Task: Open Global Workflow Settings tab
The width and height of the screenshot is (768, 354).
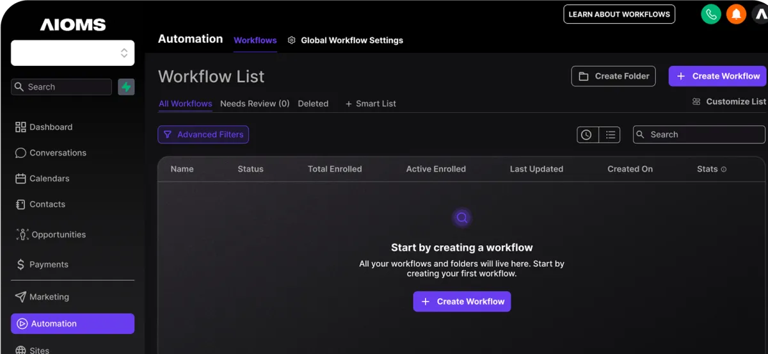Action: (x=346, y=40)
